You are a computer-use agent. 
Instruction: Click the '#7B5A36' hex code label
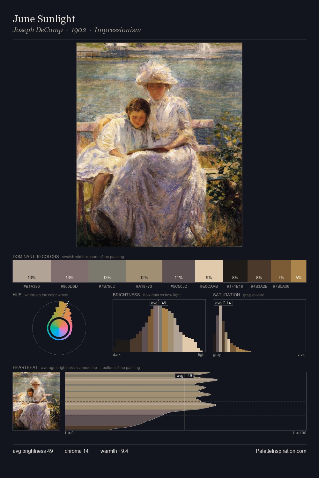pyautogui.click(x=281, y=286)
